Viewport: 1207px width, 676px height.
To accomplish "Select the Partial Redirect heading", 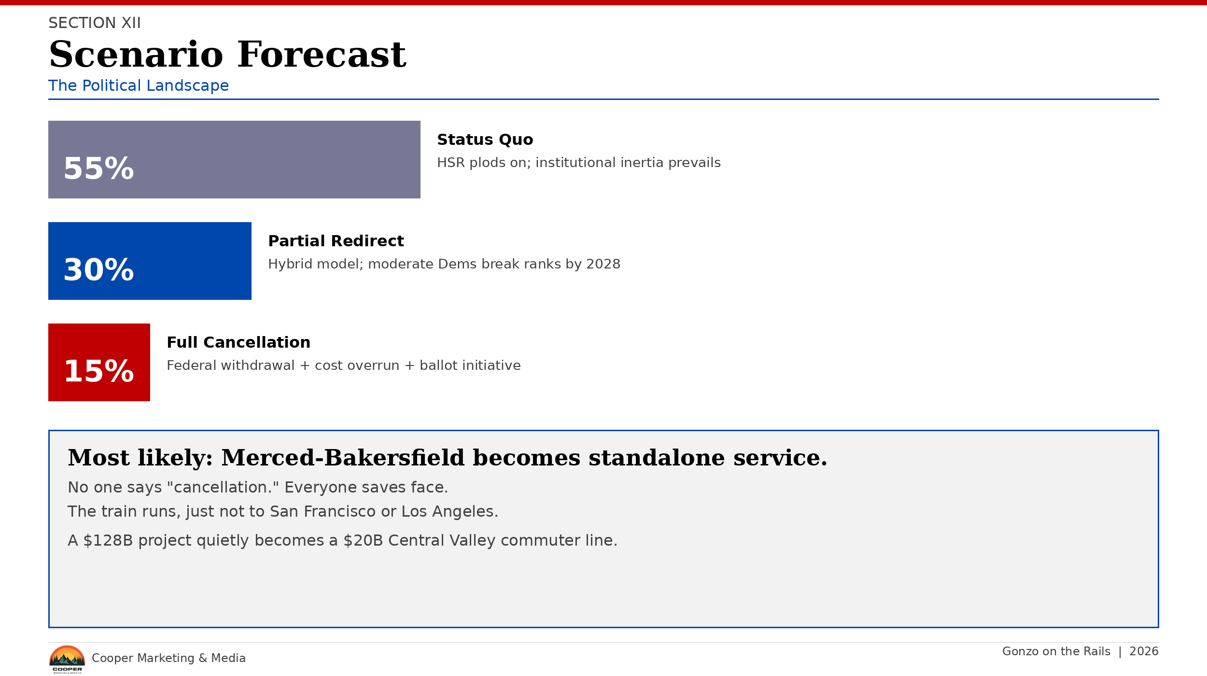I will 336,241.
